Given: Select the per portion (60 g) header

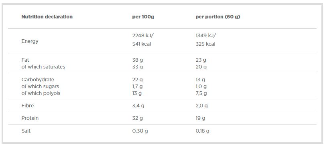Looking at the screenshot, I should (218, 17).
